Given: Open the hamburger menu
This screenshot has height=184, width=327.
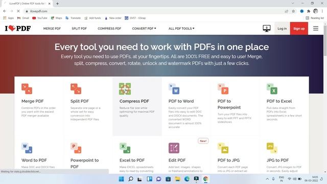Looking at the screenshot, I should click(x=316, y=29).
